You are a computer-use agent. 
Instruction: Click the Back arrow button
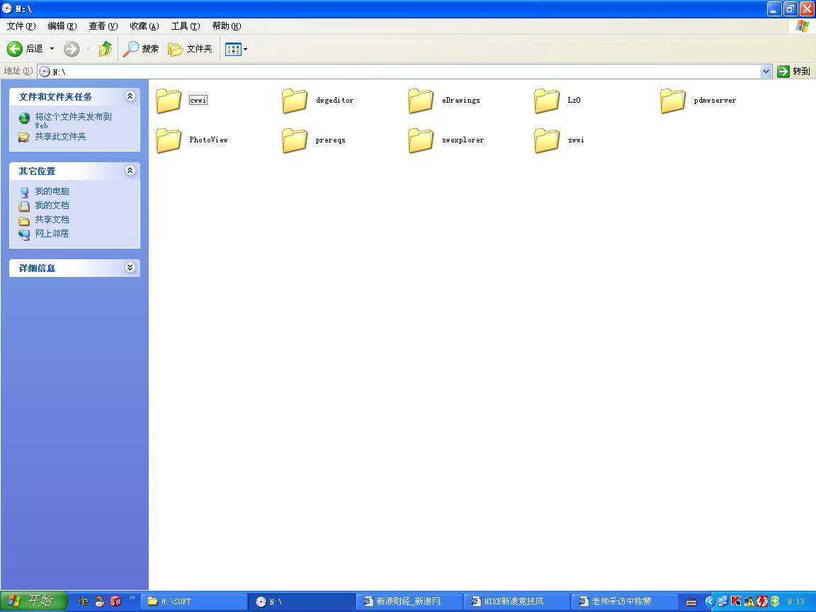point(15,49)
